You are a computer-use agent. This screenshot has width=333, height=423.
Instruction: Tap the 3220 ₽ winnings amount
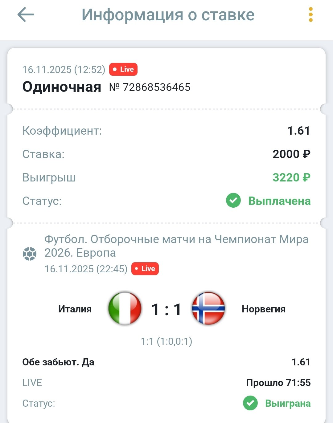tap(291, 177)
